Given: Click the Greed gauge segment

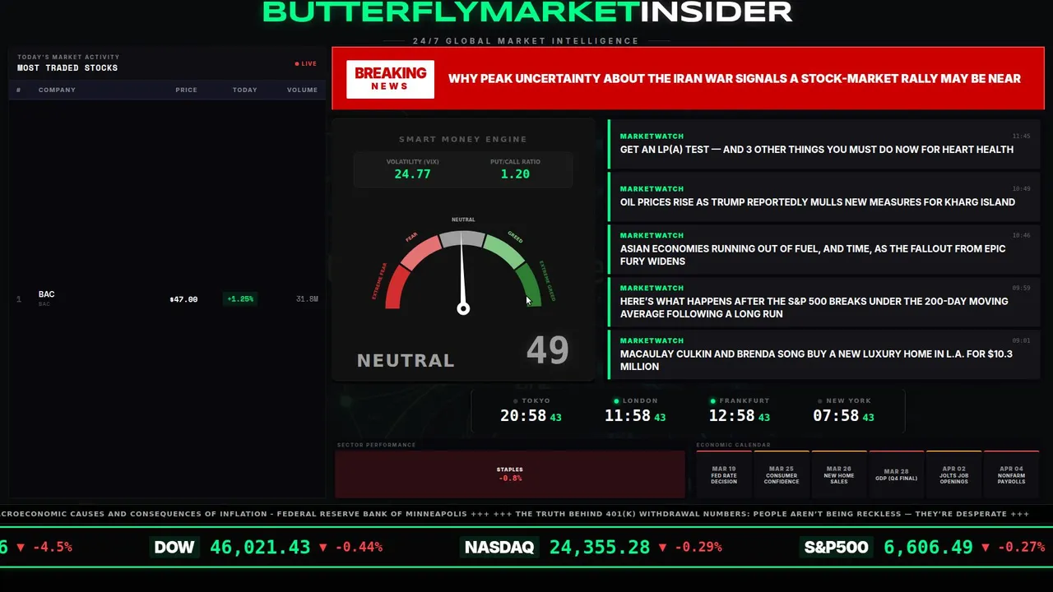Looking at the screenshot, I should coord(504,251).
